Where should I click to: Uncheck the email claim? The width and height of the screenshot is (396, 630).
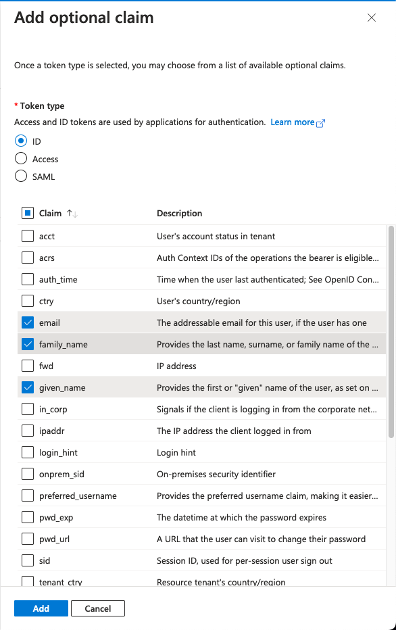coord(28,322)
